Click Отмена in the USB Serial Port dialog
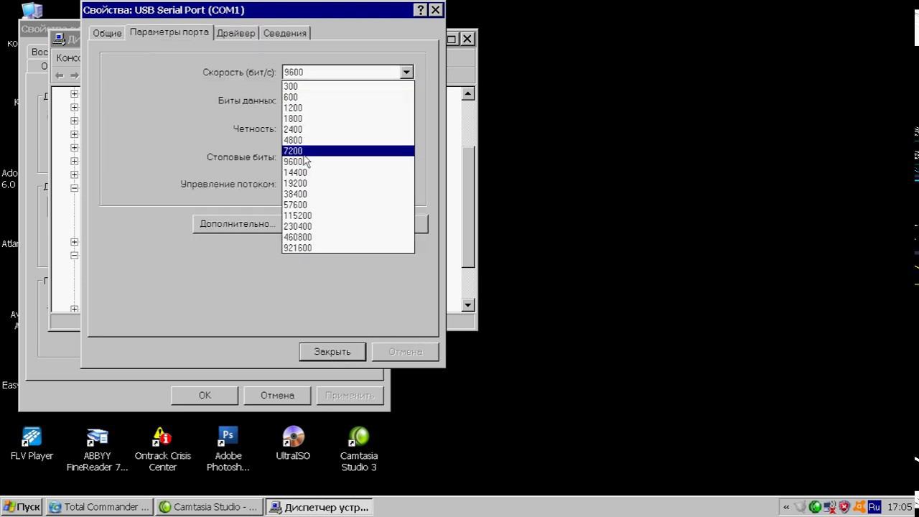The width and height of the screenshot is (919, 517). (406, 352)
